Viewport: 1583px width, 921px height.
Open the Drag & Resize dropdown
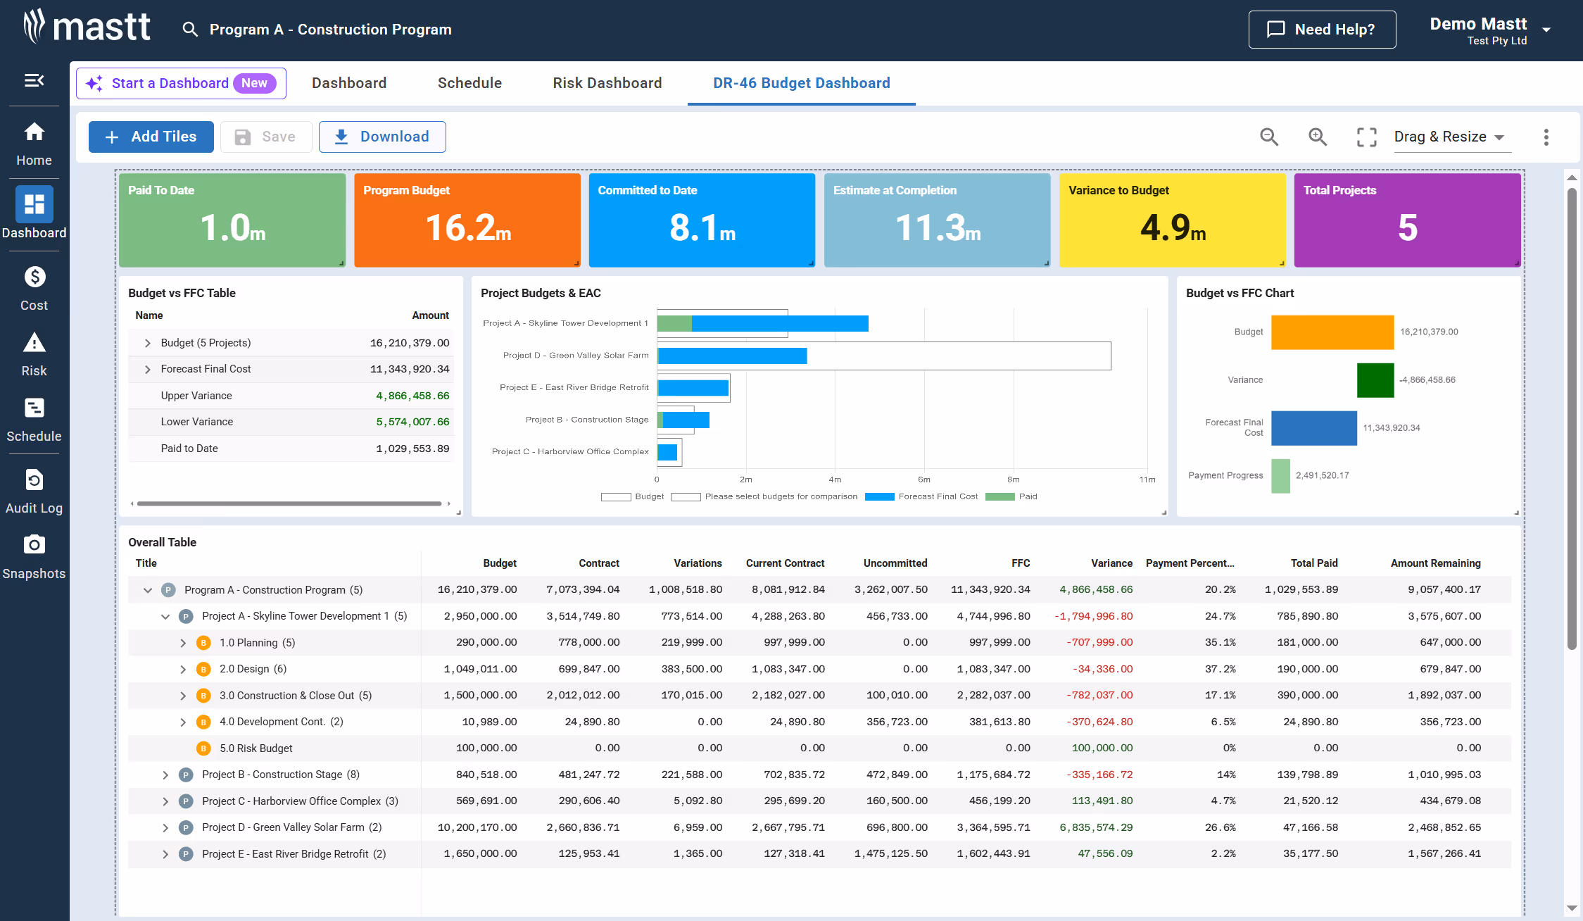coord(1451,137)
